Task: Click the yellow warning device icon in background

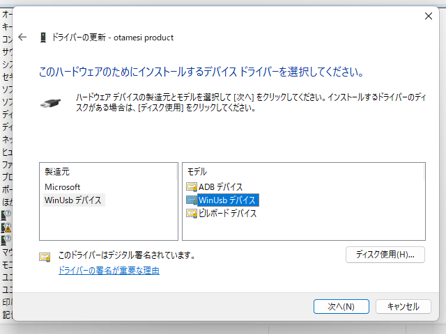Action: coord(6,227)
